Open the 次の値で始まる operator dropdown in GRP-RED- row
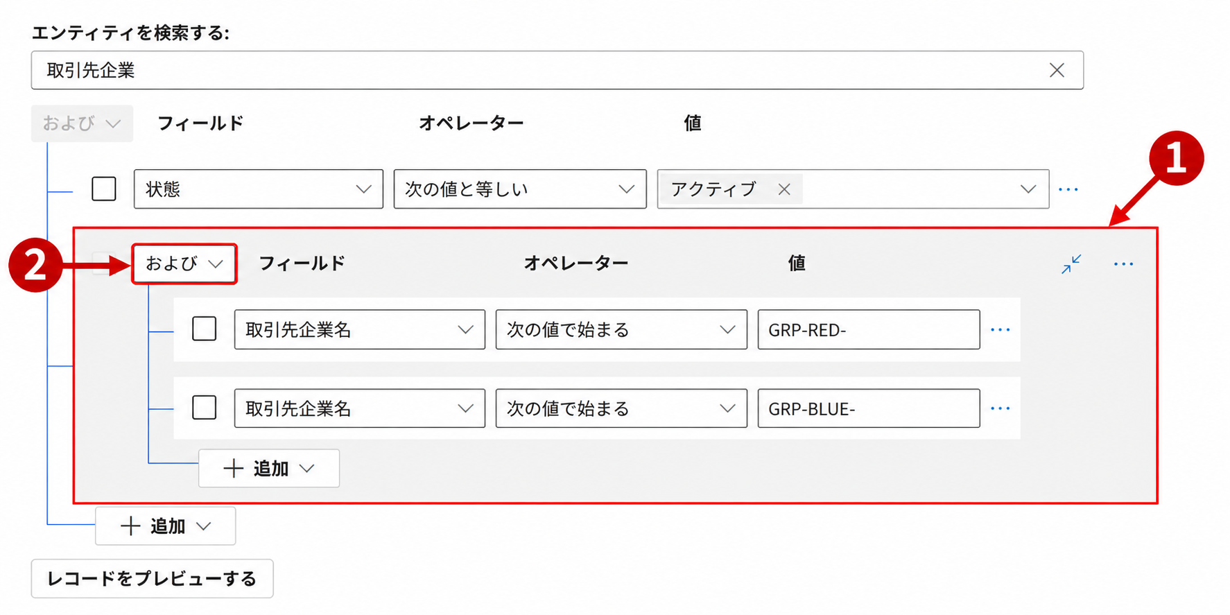 (621, 329)
